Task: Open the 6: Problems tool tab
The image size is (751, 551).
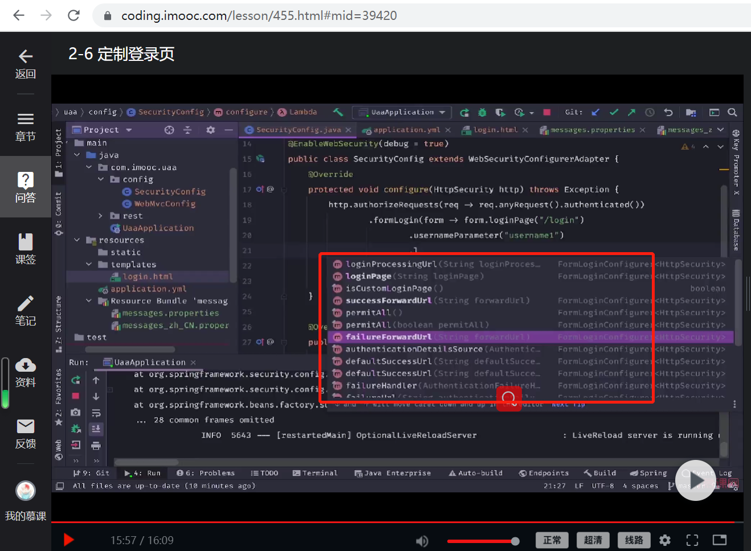Action: pos(205,473)
